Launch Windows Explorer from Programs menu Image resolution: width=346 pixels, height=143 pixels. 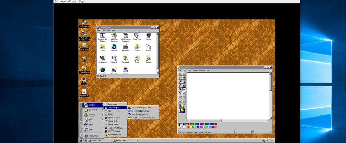pos(116,135)
